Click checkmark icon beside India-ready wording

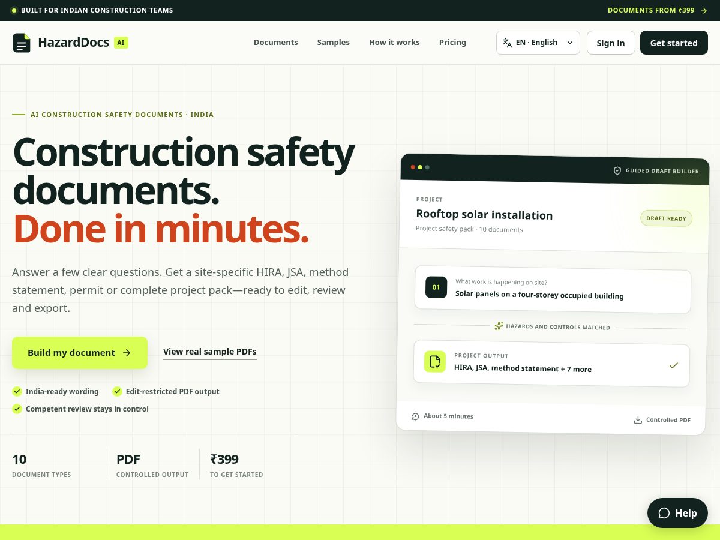pyautogui.click(x=17, y=391)
